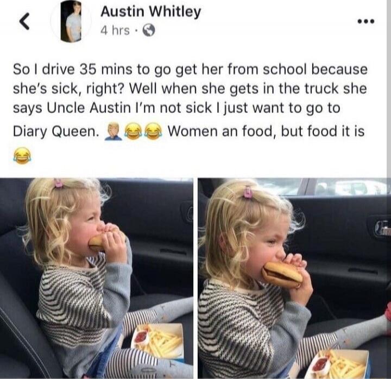Tap the laughing emoji on the last line
The height and width of the screenshot is (379, 391).
(x=22, y=155)
